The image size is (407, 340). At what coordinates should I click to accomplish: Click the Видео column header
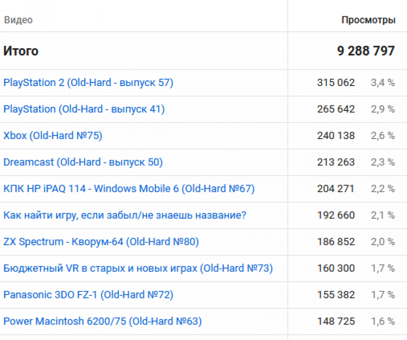click(x=18, y=20)
